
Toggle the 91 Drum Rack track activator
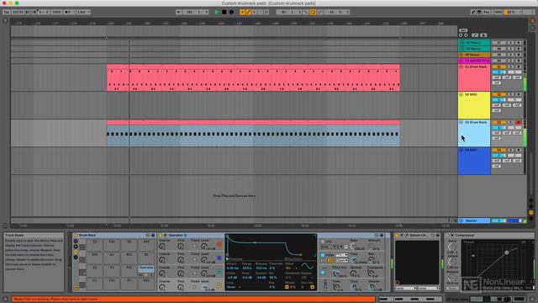498,66
